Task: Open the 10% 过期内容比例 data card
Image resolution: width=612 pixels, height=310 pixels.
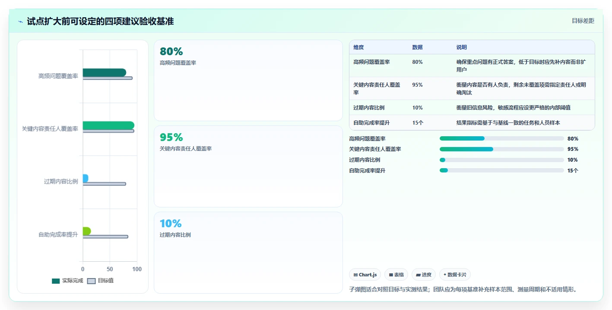Action: coord(248,253)
